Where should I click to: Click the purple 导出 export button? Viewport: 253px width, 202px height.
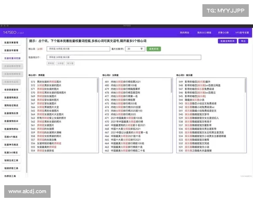[x=243, y=41]
